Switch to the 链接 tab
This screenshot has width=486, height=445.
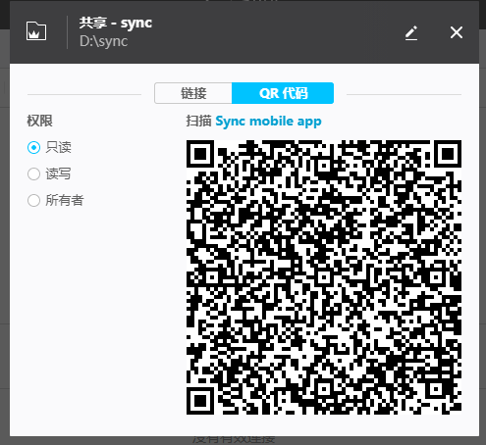(x=193, y=93)
